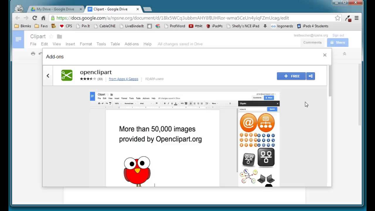Open the CPS bookmark

pos(66,26)
